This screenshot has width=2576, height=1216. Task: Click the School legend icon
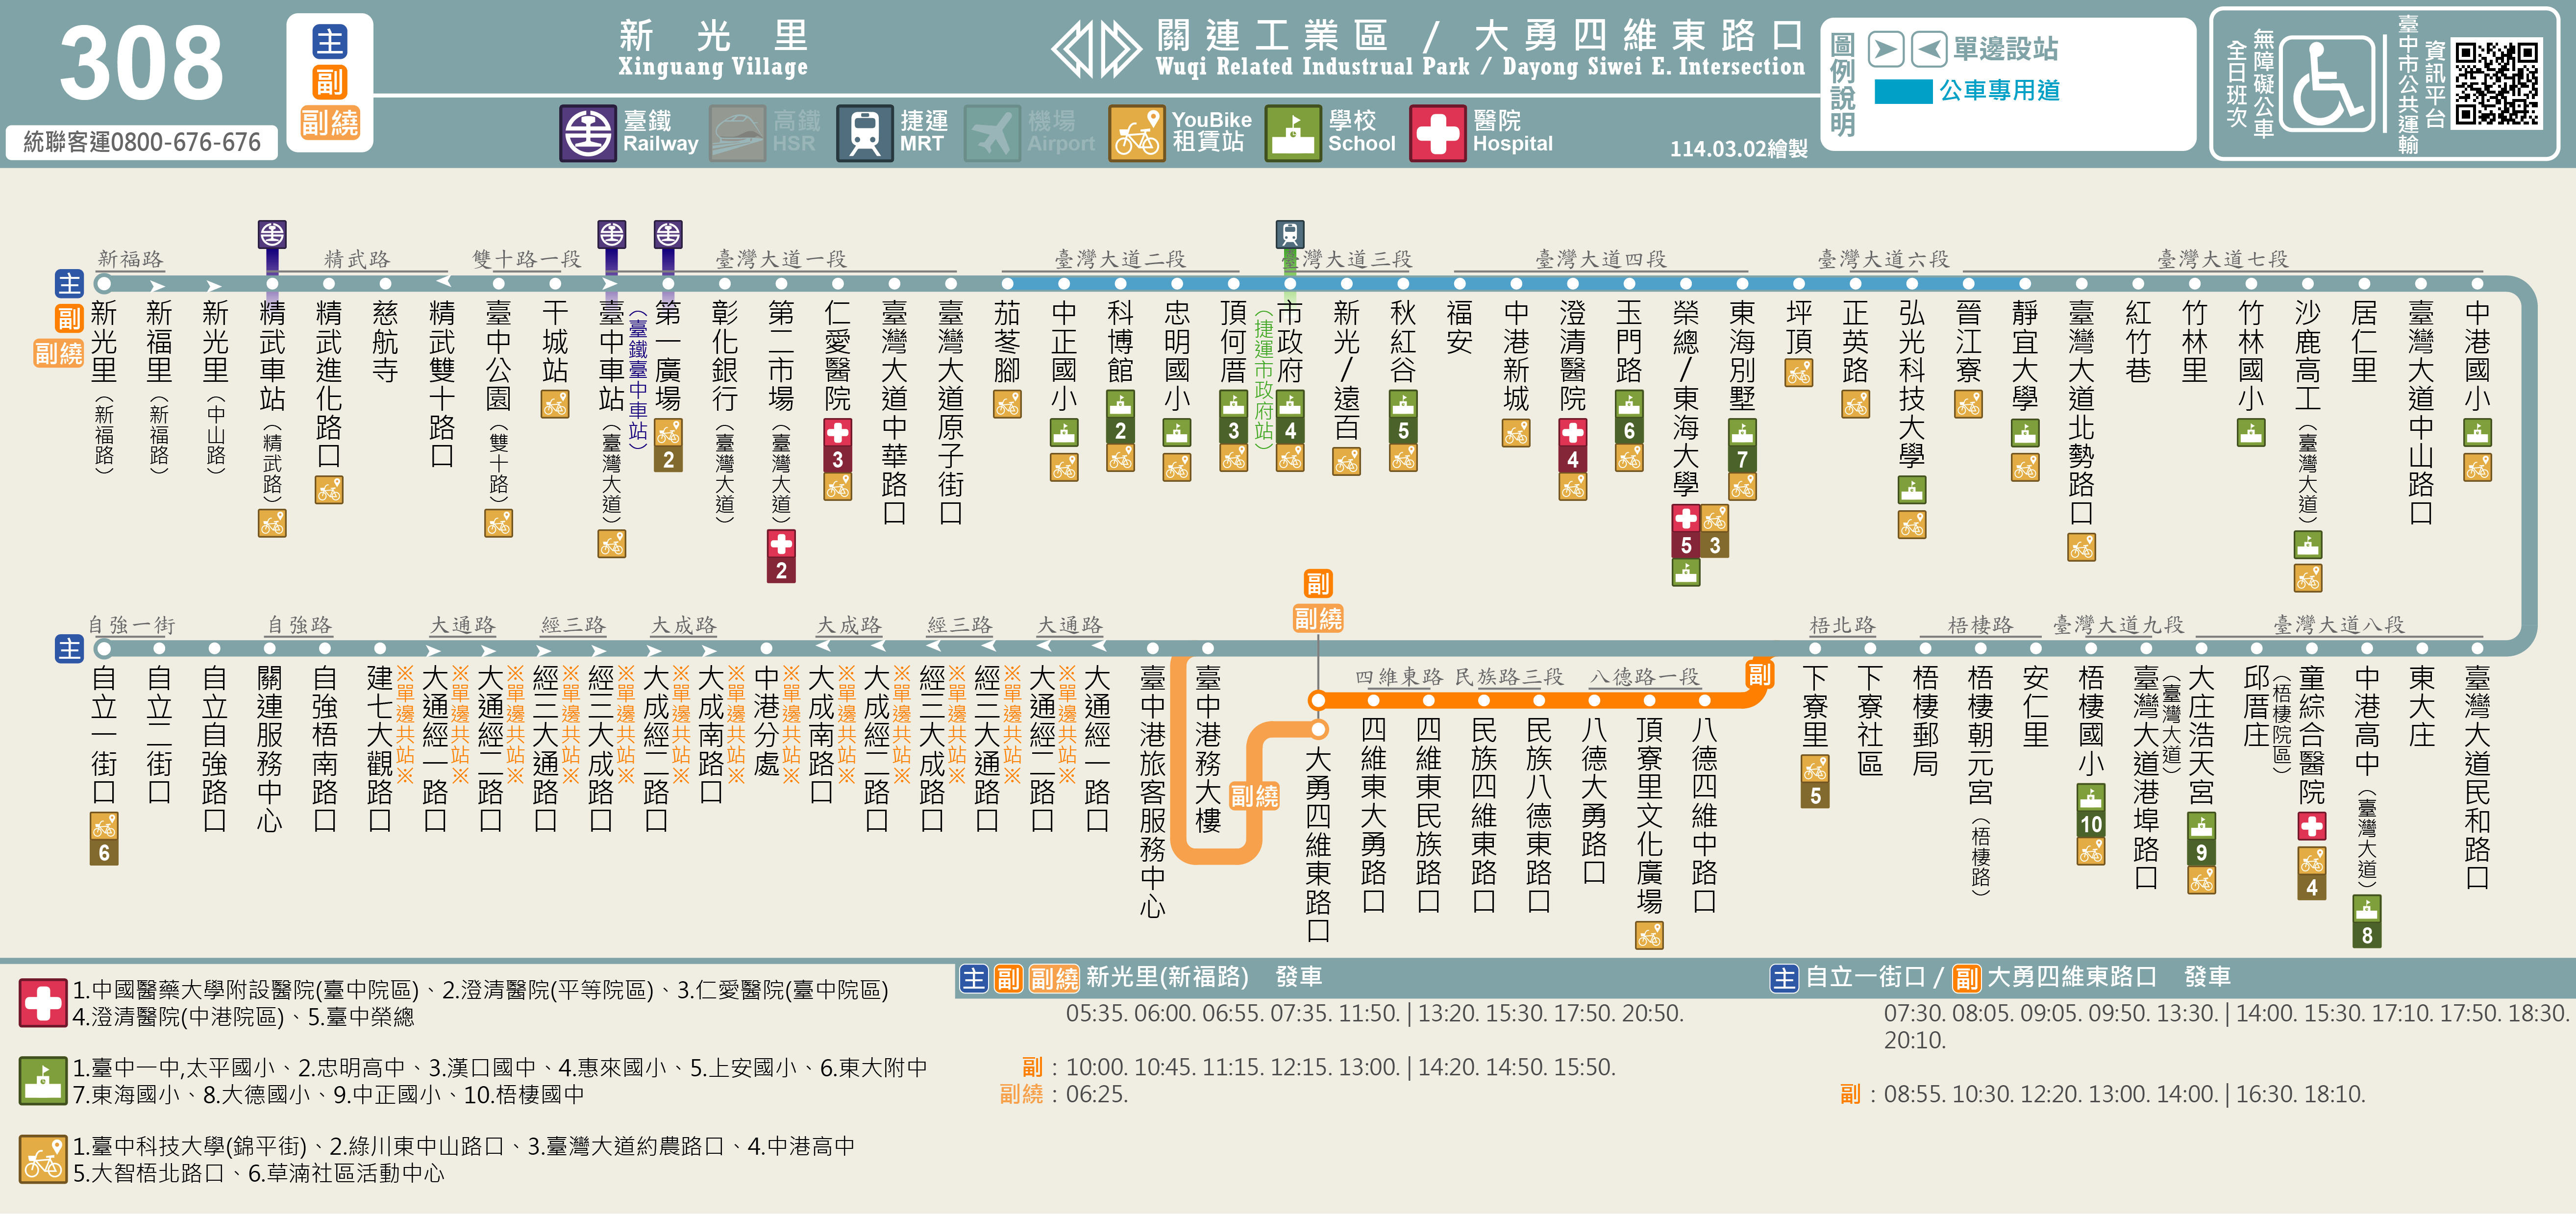pos(1293,133)
